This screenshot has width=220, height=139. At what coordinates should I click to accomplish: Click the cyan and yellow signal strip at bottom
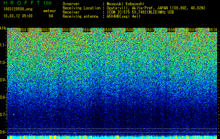click(x=112, y=137)
